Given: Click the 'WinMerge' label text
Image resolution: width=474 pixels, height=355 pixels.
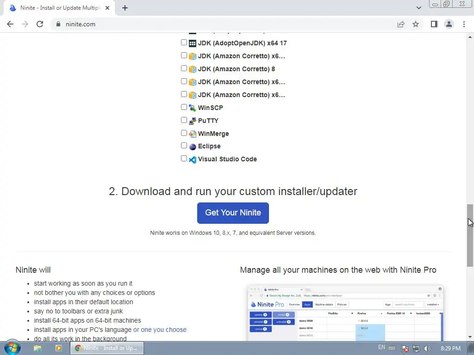Looking at the screenshot, I should (213, 134).
